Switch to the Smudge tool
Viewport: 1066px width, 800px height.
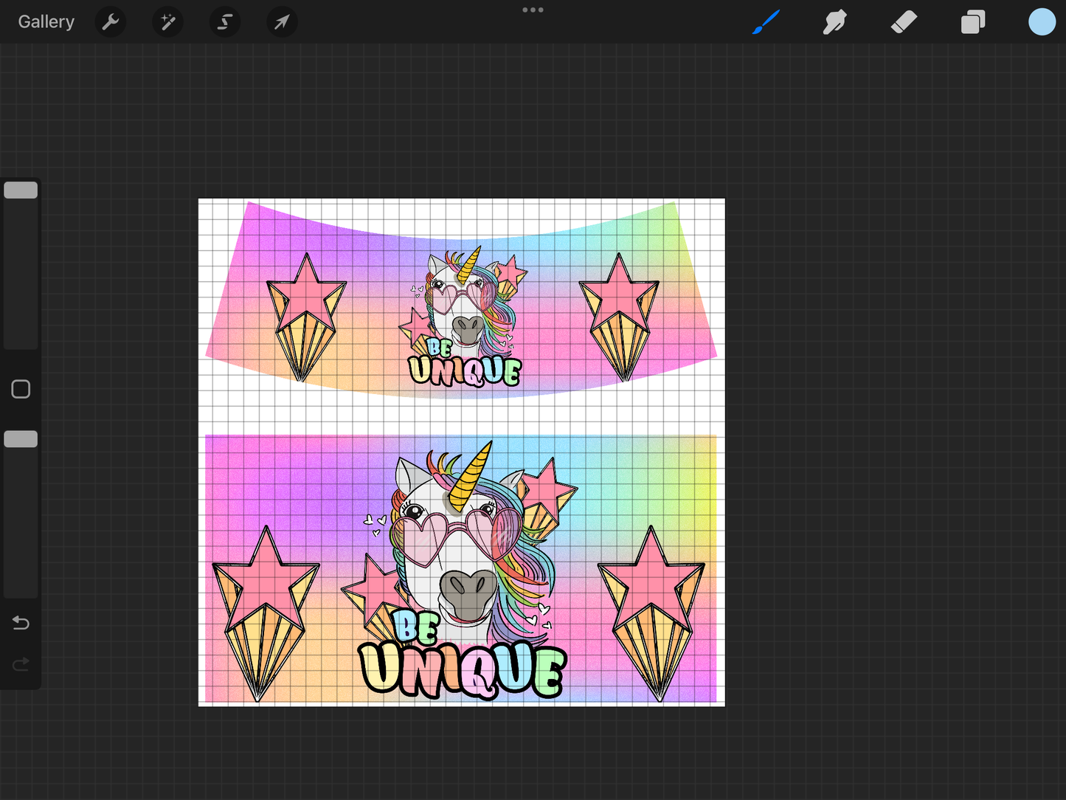click(x=834, y=21)
